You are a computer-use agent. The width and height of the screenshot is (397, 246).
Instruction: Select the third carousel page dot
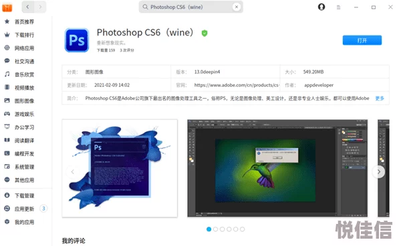click(223, 229)
